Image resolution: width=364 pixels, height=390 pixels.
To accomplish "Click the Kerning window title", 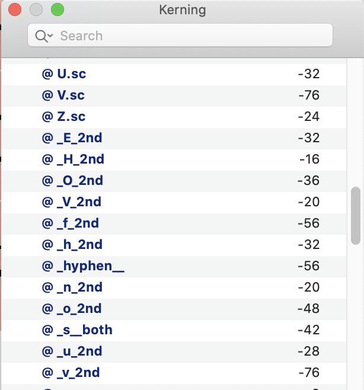I will point(183,10).
